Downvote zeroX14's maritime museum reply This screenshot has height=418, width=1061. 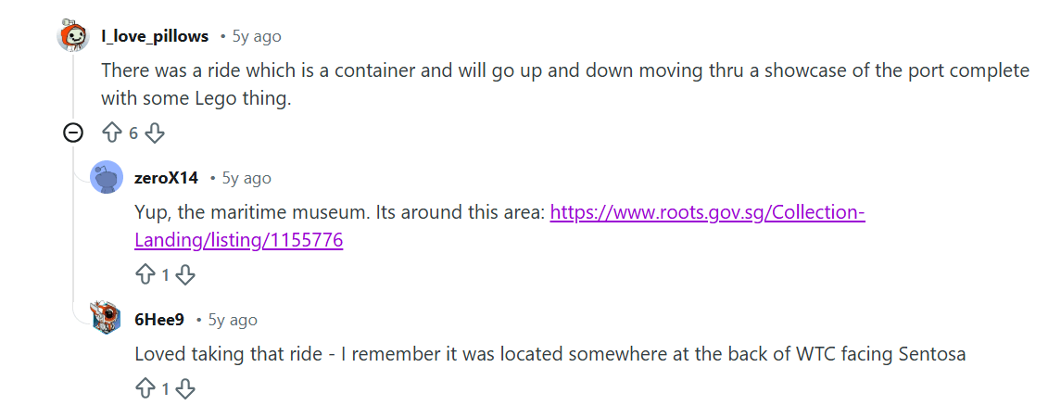point(185,274)
